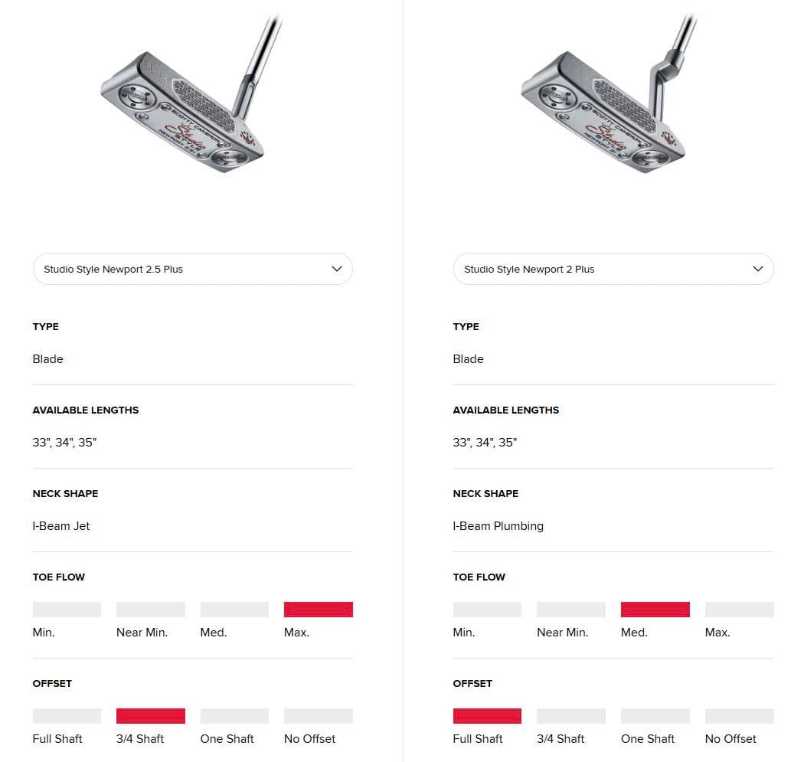
Task: Click the One Shaft offset bar on the left
Action: click(x=234, y=715)
